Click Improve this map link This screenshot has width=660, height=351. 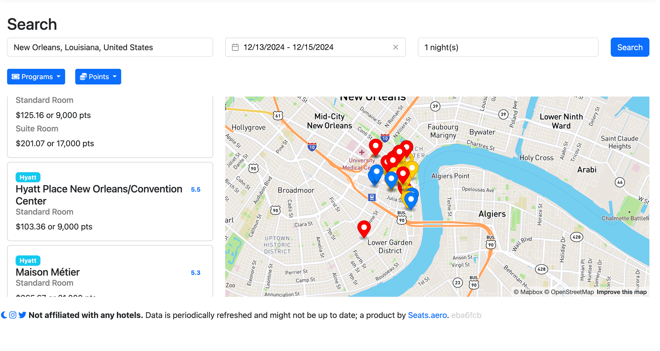click(621, 292)
